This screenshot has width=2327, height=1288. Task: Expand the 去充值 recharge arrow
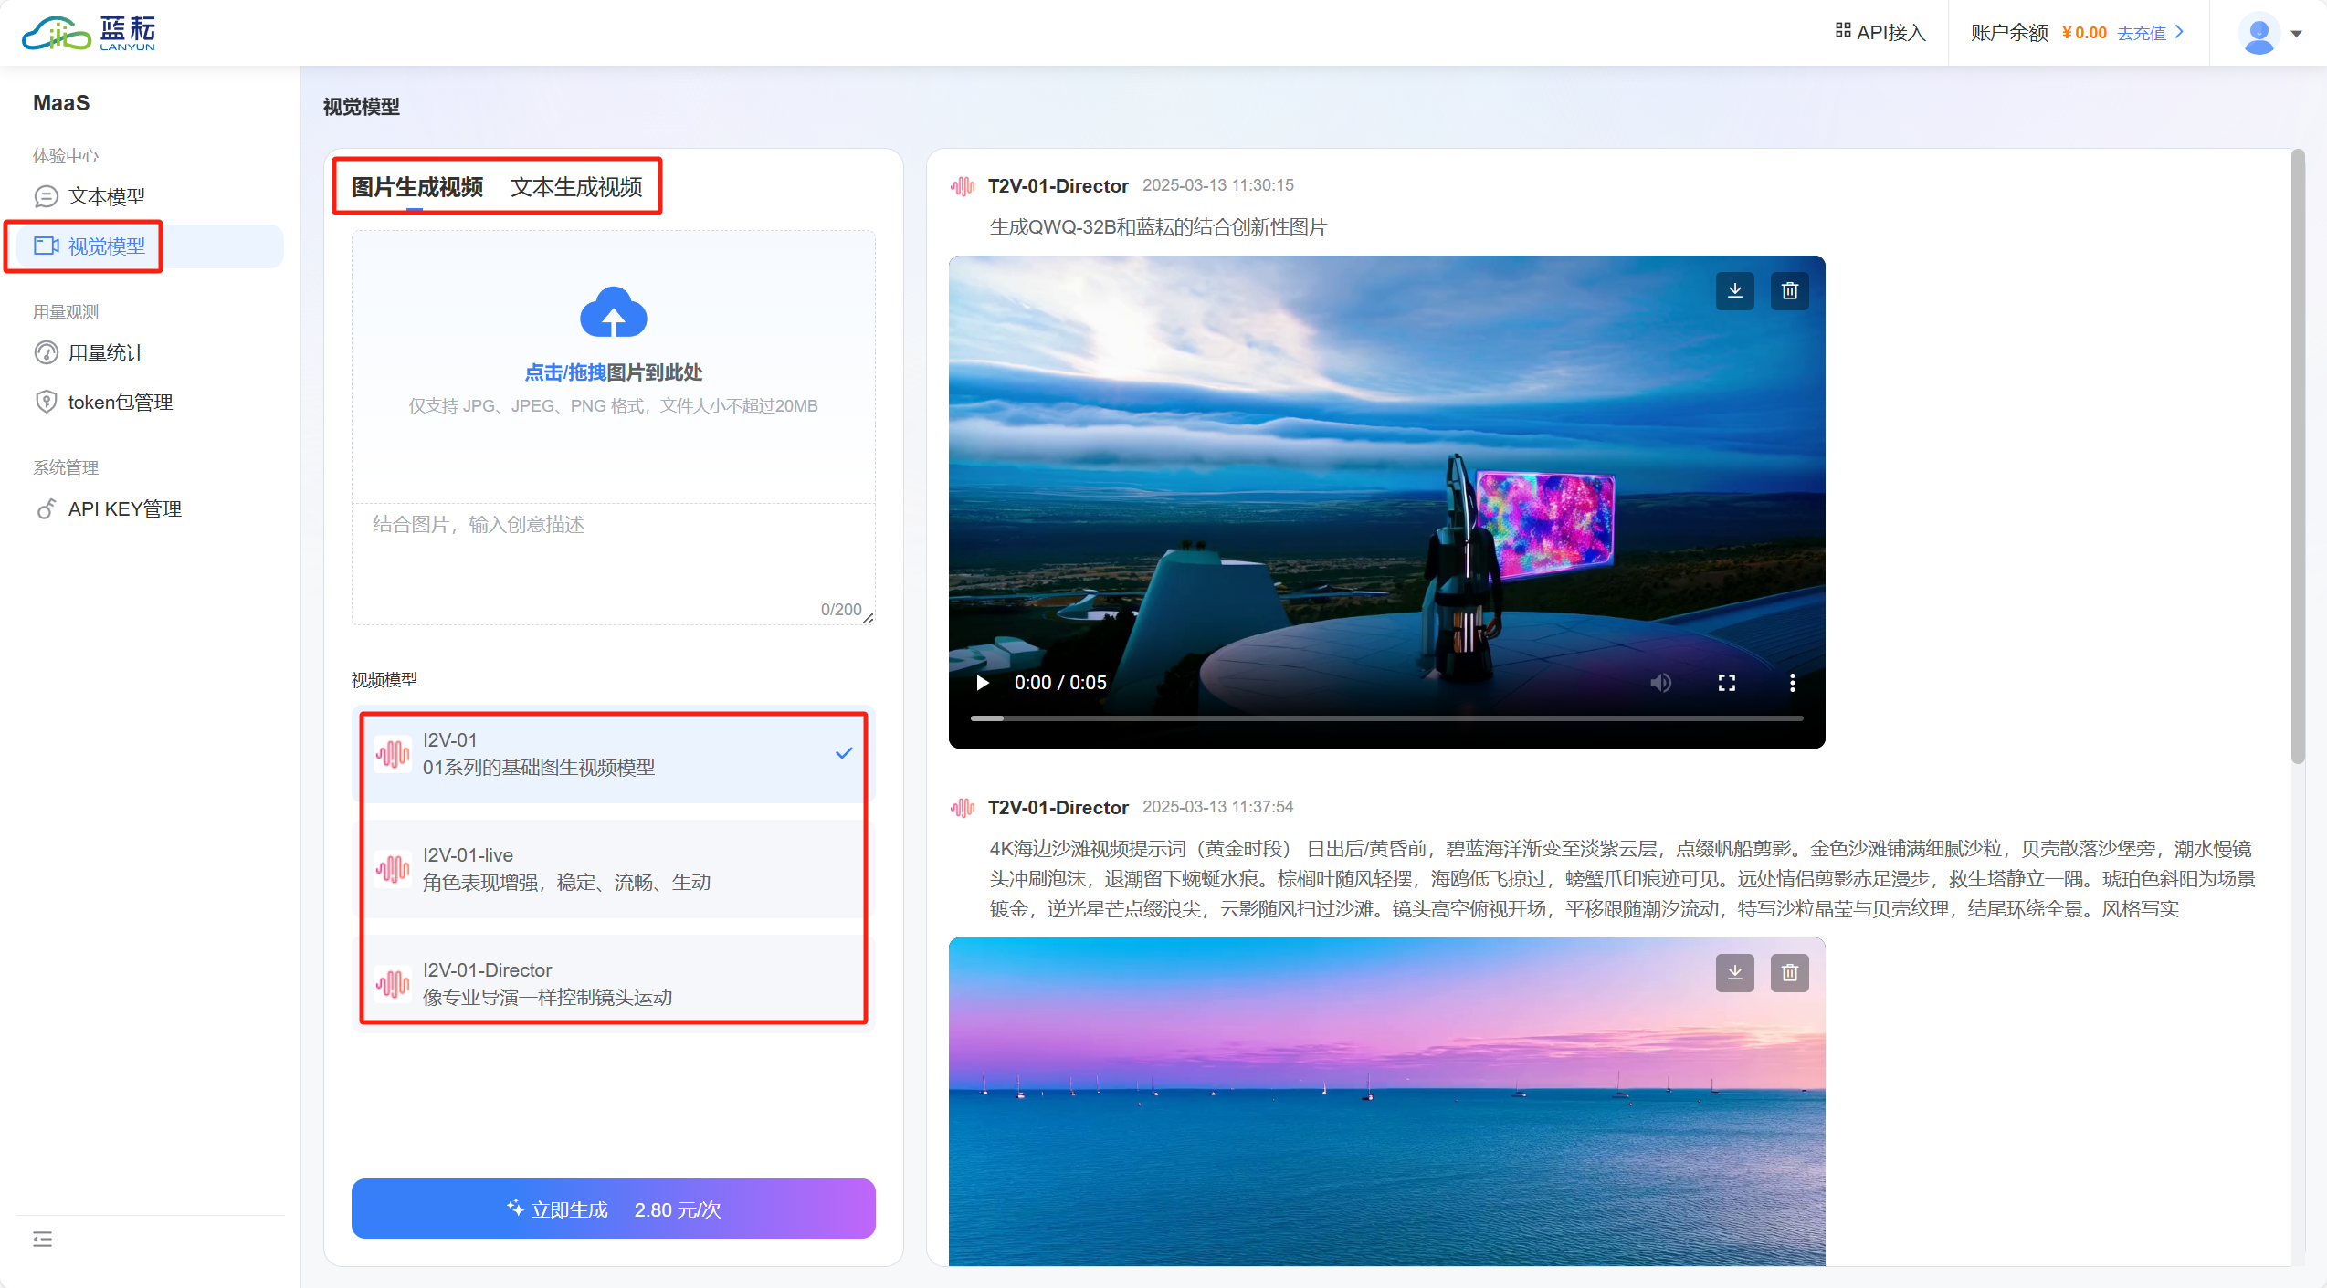(2181, 32)
